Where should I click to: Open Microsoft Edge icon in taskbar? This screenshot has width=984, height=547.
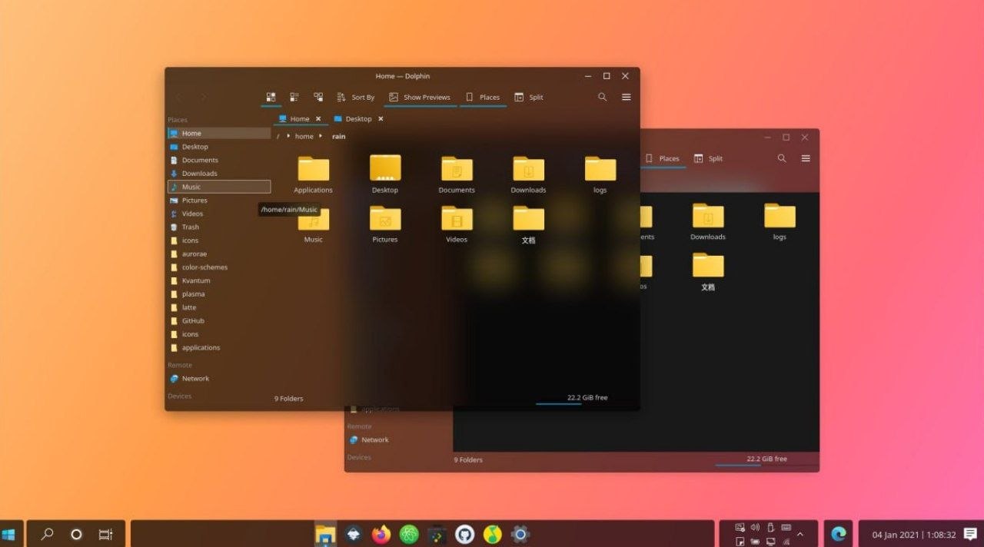(839, 534)
